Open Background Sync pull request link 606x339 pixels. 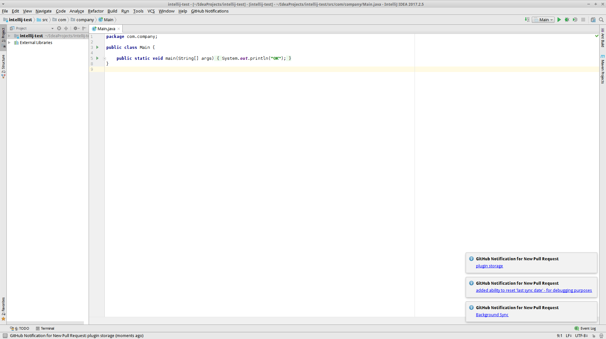(x=492, y=315)
